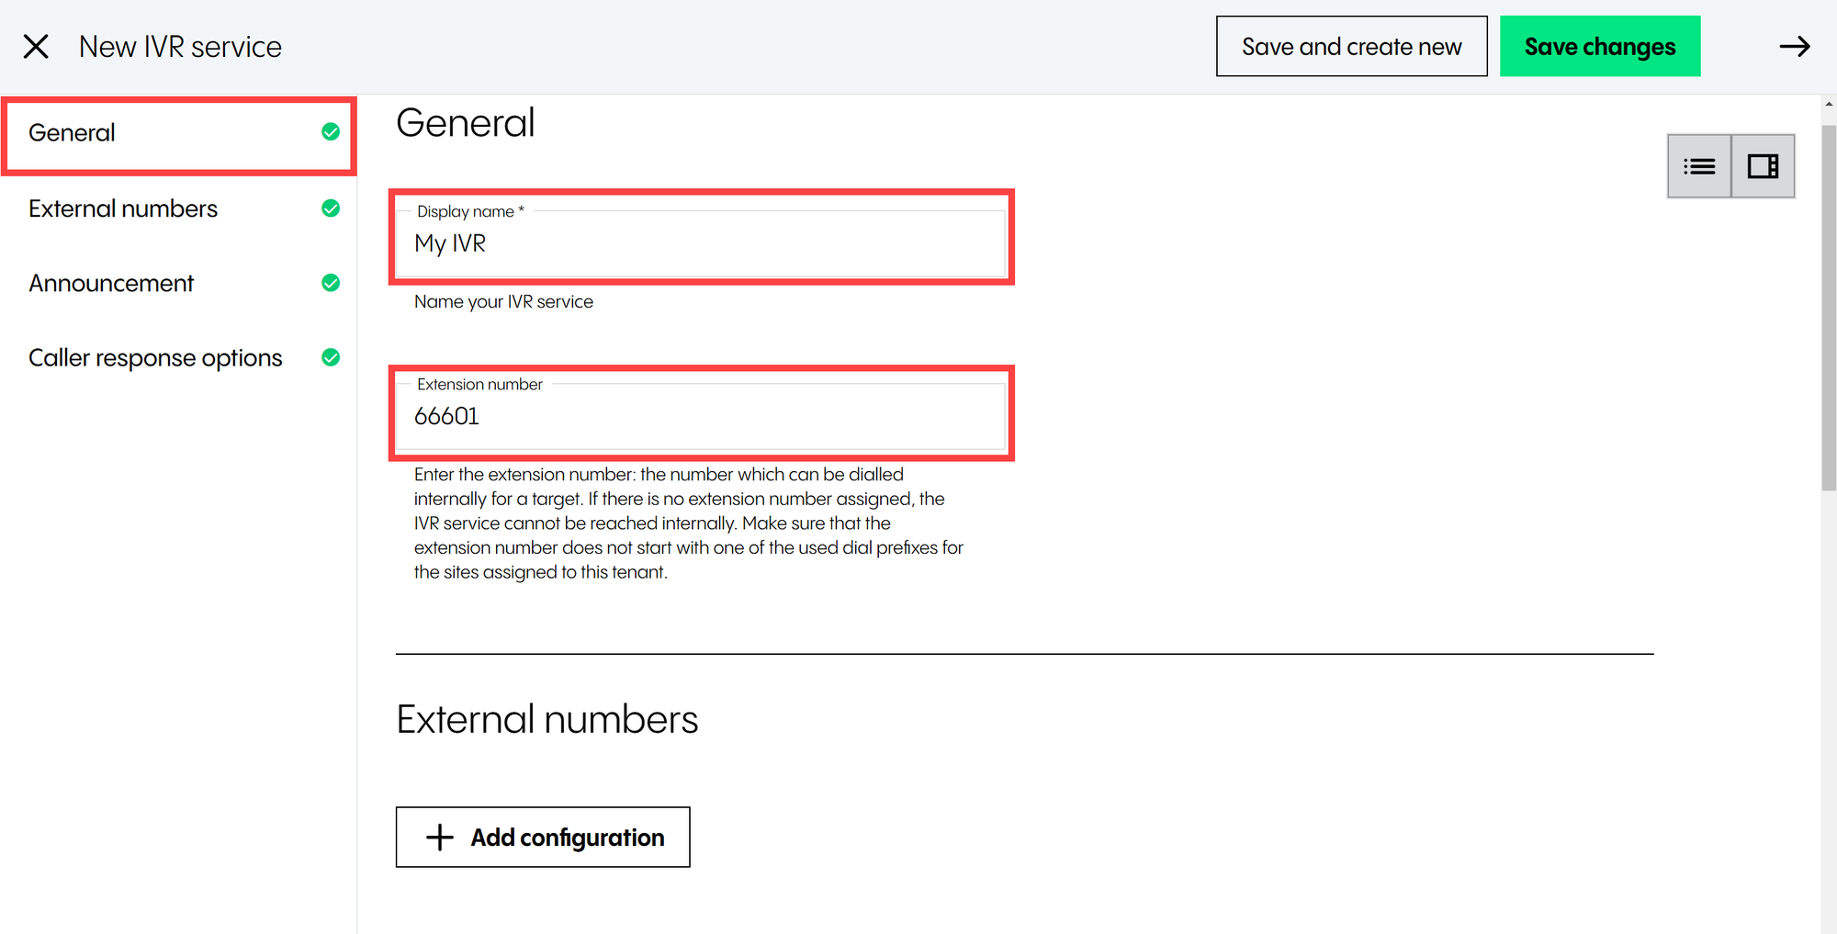Click the right arrow icon in header
Image resolution: width=1837 pixels, height=934 pixels.
pyautogui.click(x=1794, y=47)
